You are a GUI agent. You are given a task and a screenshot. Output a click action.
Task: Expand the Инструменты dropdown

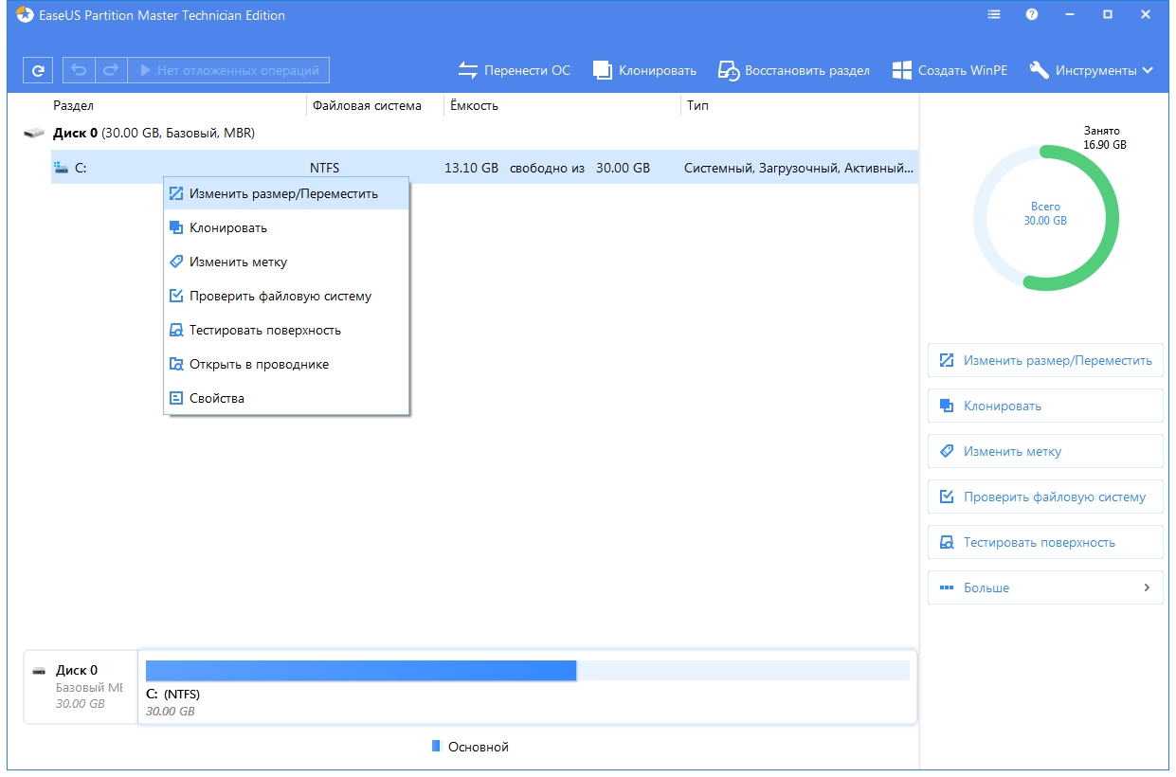(x=1092, y=70)
